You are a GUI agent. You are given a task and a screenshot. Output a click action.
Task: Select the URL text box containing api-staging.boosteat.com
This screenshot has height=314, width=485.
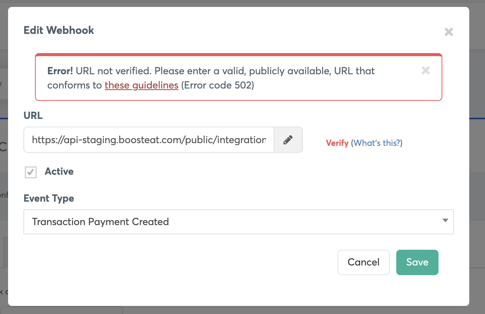click(x=149, y=140)
